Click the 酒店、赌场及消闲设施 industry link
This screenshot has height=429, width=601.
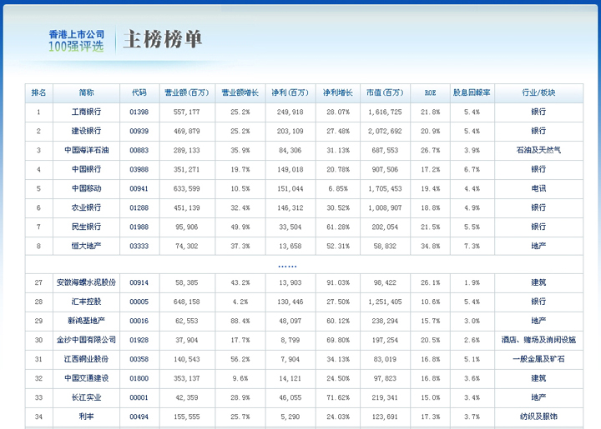tap(538, 340)
